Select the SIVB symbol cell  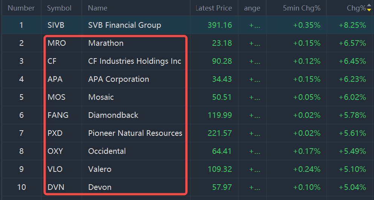click(56, 25)
